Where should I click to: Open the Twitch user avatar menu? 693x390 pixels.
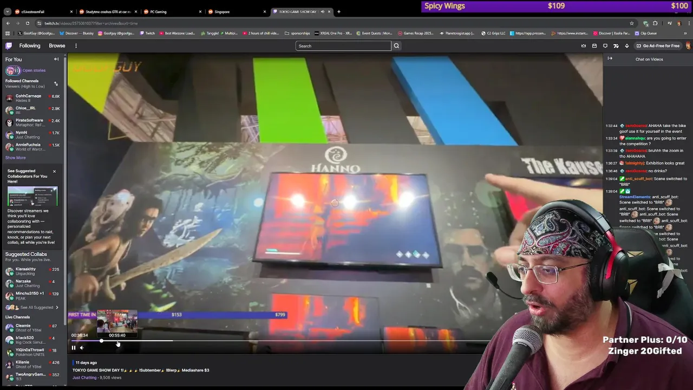688,46
